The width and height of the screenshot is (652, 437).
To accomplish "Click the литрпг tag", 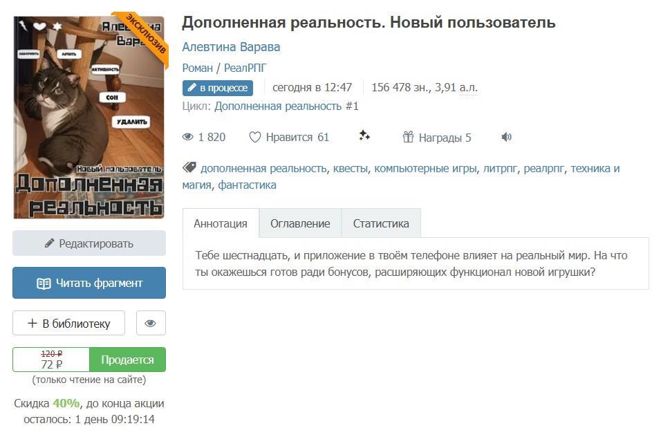I will coord(500,169).
